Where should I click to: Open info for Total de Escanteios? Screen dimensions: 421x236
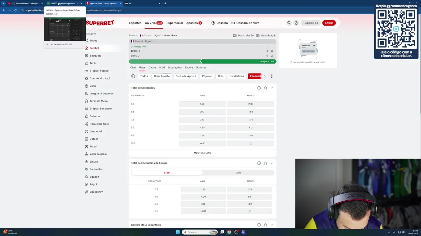[259, 88]
